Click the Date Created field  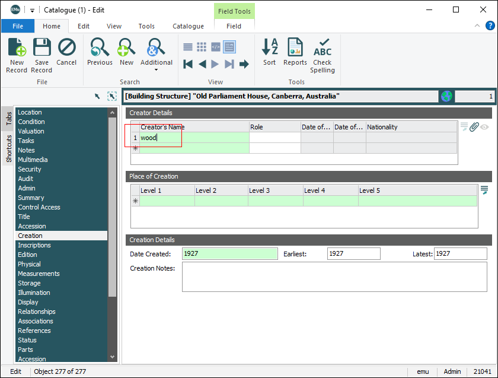[x=229, y=254]
